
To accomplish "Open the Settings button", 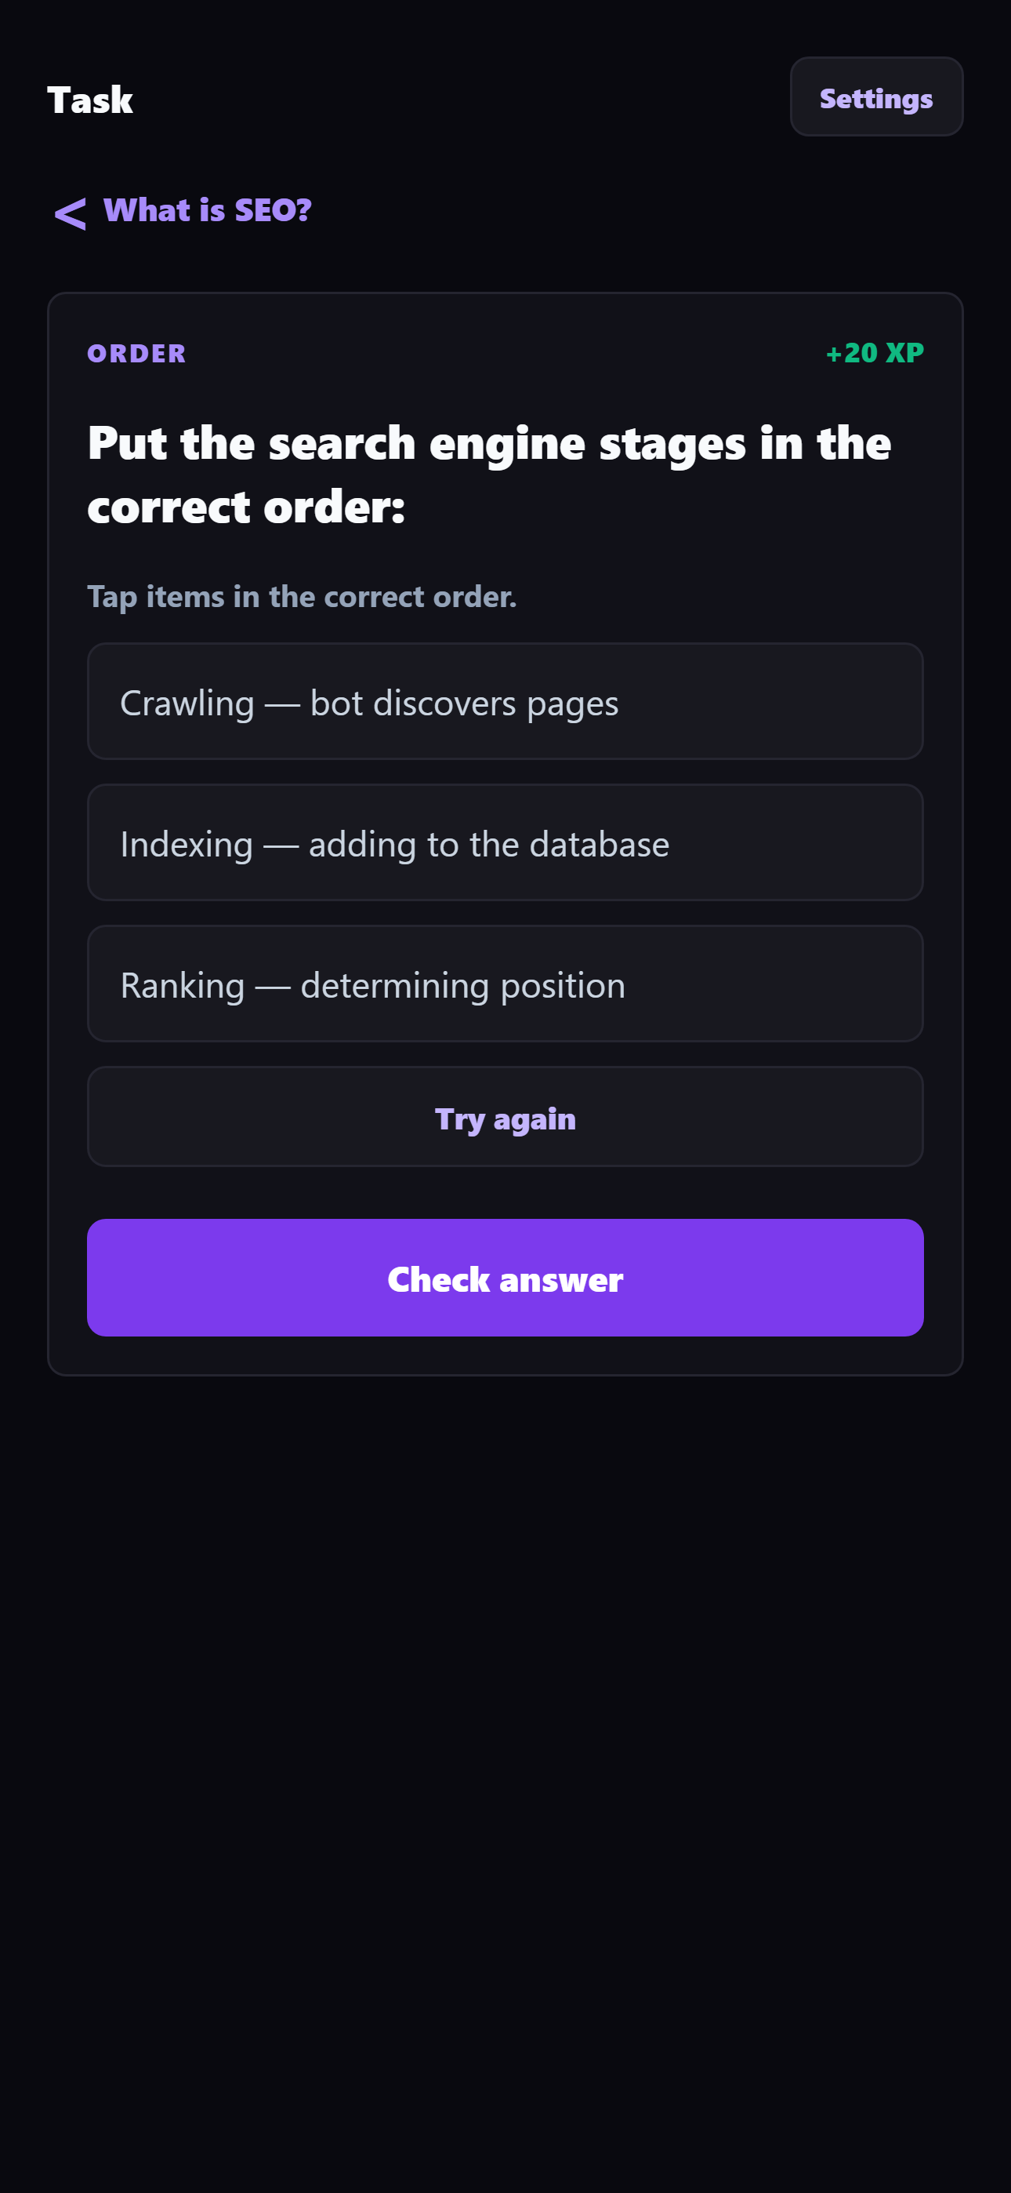I will pos(875,97).
